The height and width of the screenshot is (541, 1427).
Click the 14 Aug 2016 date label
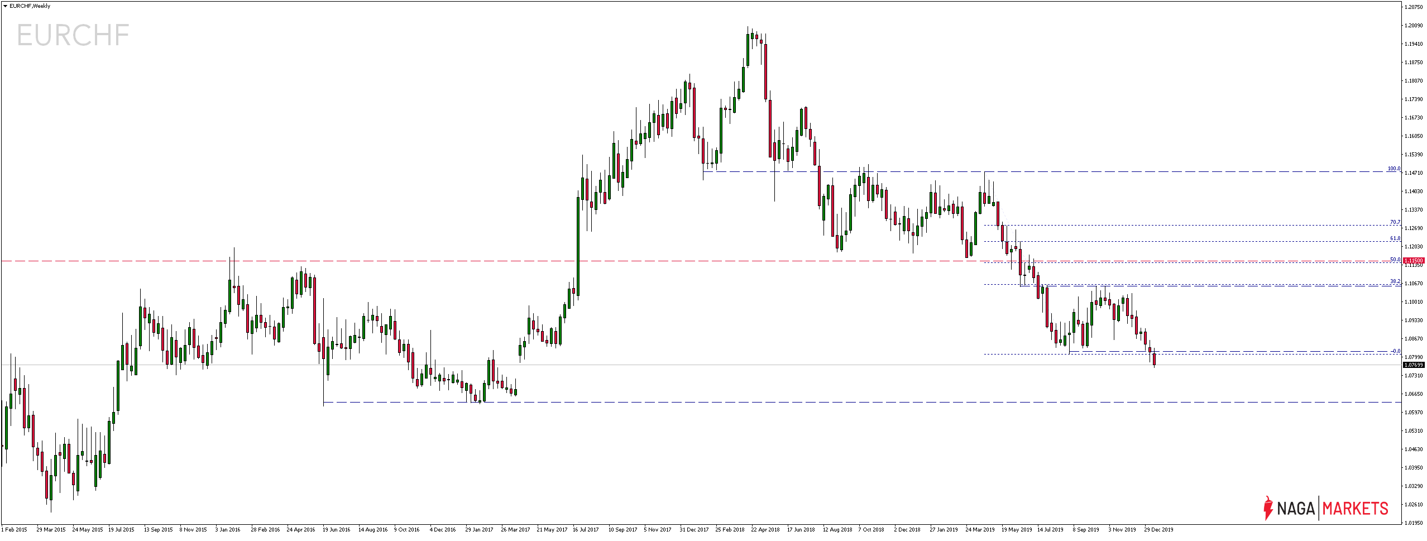click(373, 530)
